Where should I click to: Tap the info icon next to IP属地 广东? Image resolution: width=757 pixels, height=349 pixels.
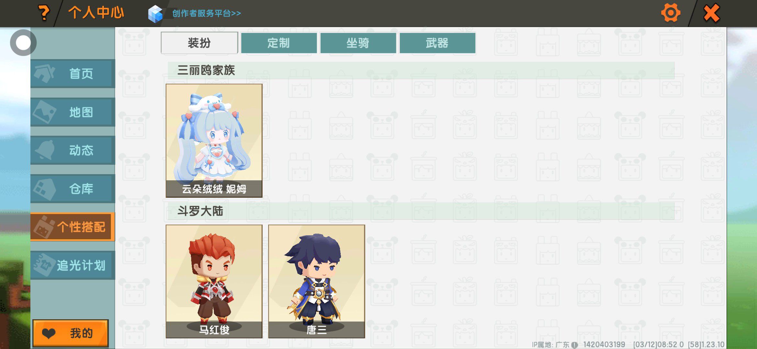coord(575,345)
